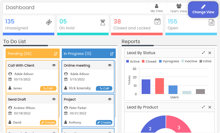Click the Unassigned ticket icon
Screen dimensions: 220x133
49,22
